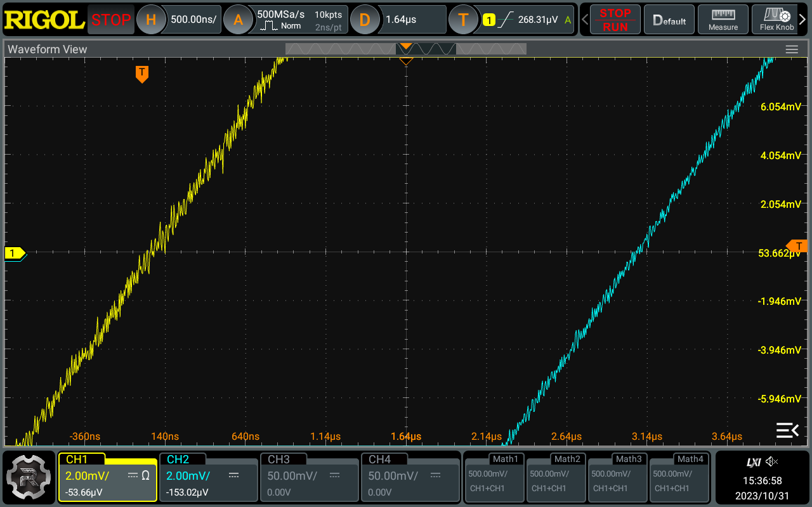Expand the bottom-right waveform menu arrow

tap(787, 430)
